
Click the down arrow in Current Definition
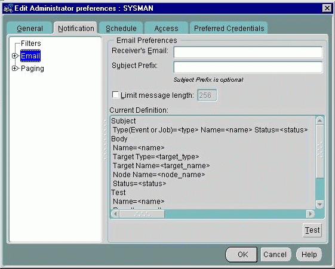click(x=319, y=205)
